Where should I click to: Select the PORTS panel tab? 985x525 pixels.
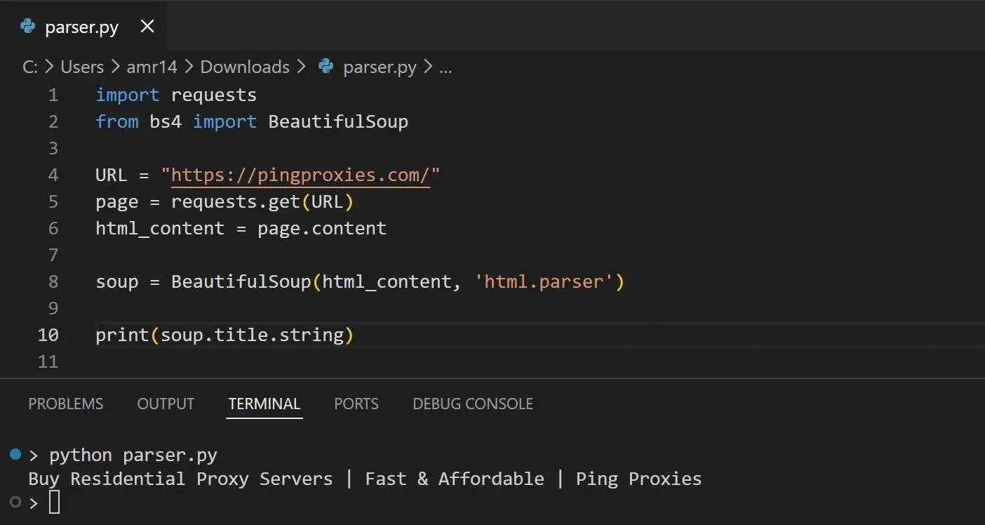pos(356,404)
